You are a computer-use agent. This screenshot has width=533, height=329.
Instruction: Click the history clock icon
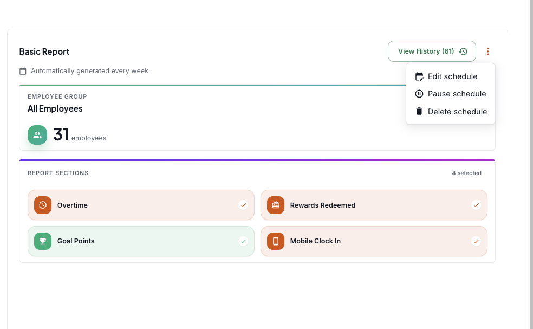(463, 51)
